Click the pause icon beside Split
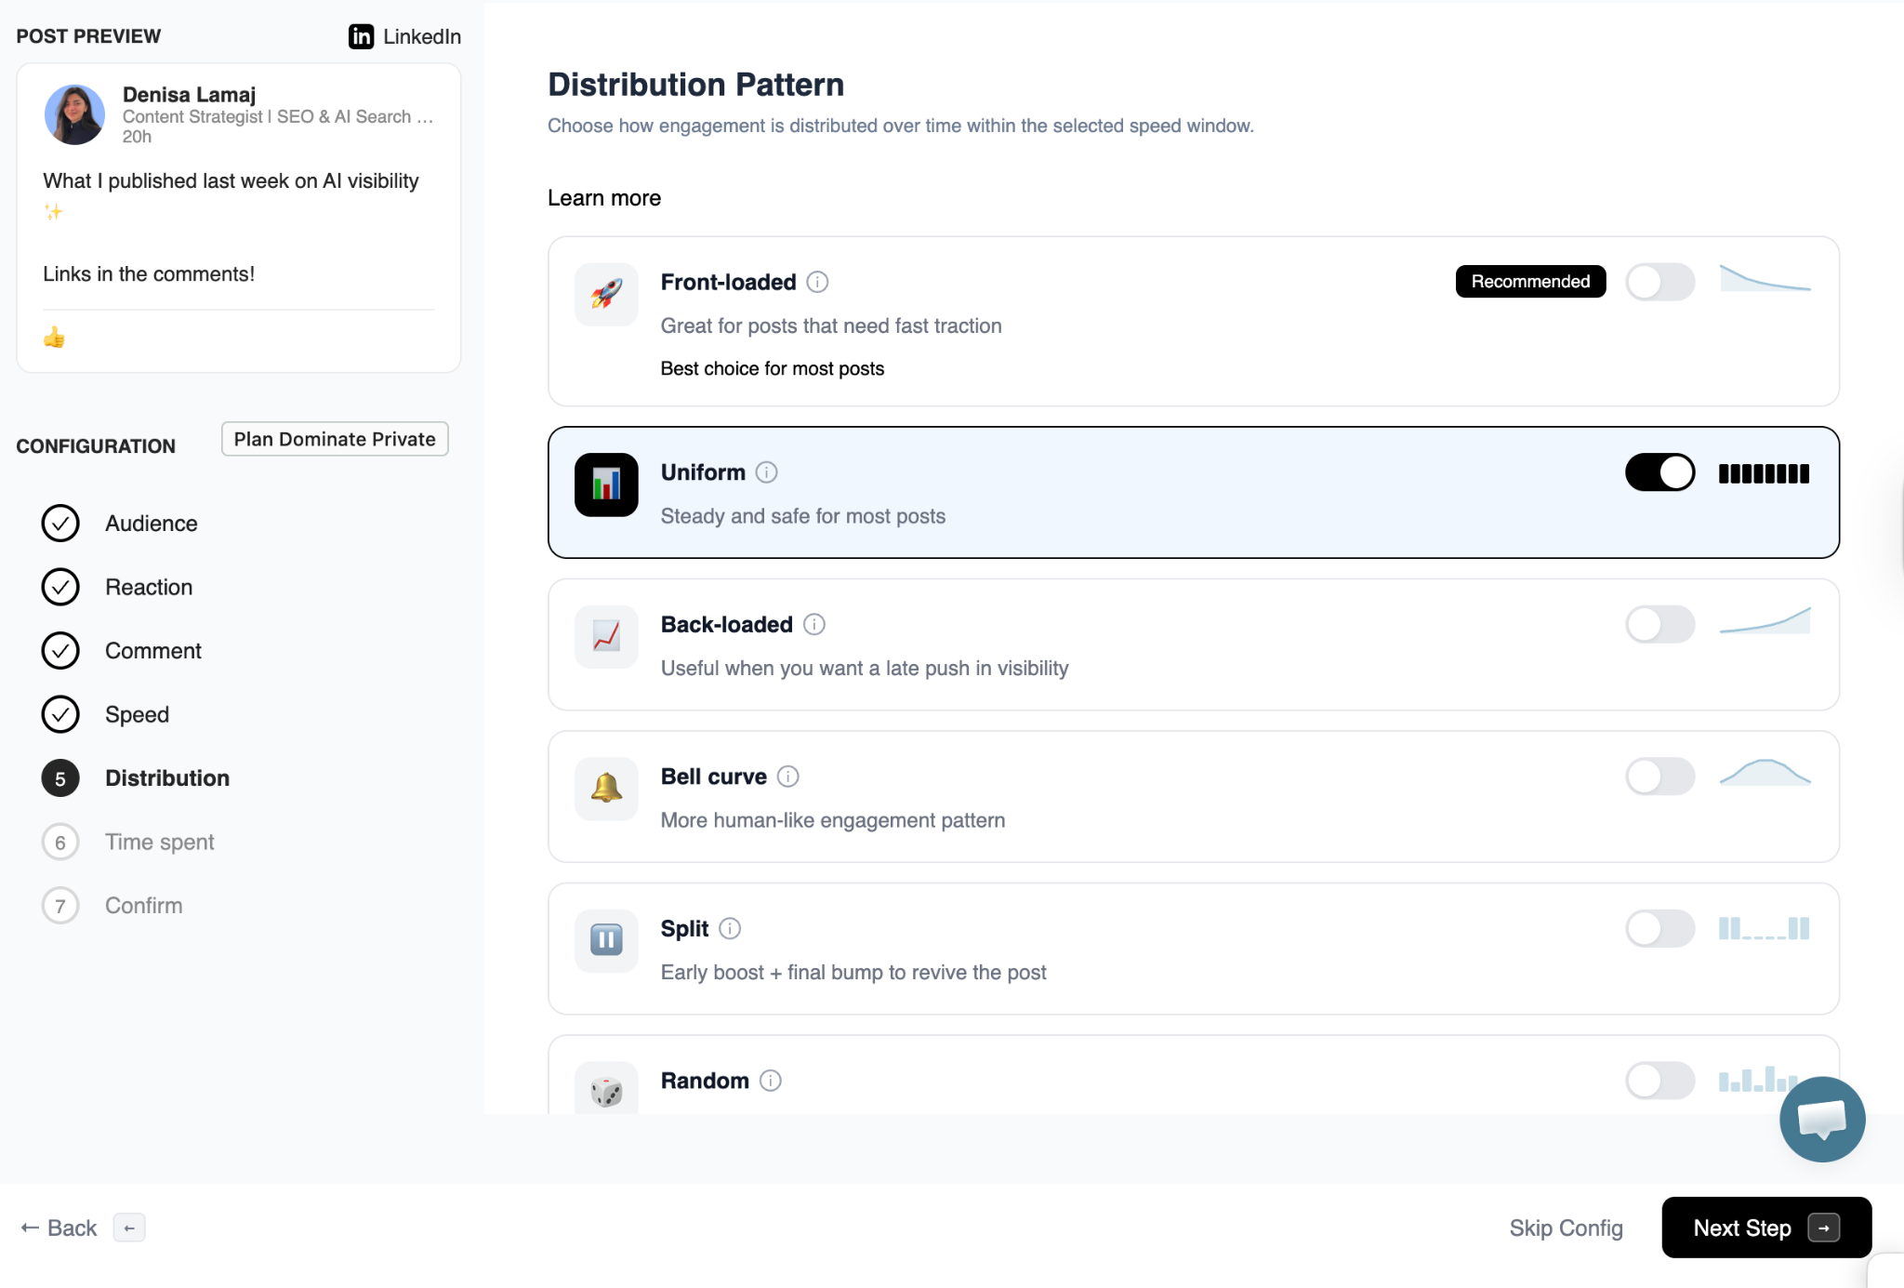Screen dimensions: 1904x1288 tap(605, 940)
